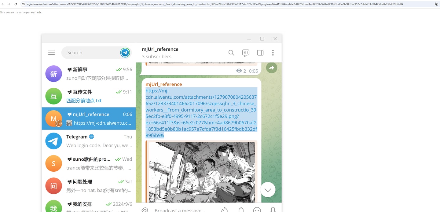Open the emoji smiley picker
The image size is (440, 212).
(257, 210)
